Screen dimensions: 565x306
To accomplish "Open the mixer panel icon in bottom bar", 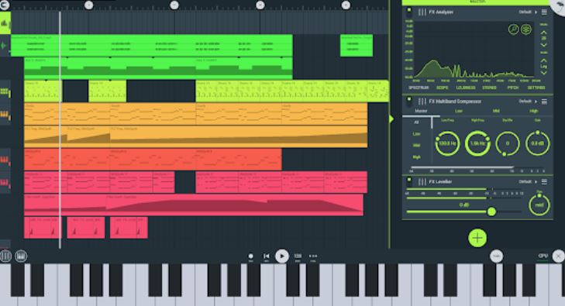I will tap(5, 256).
